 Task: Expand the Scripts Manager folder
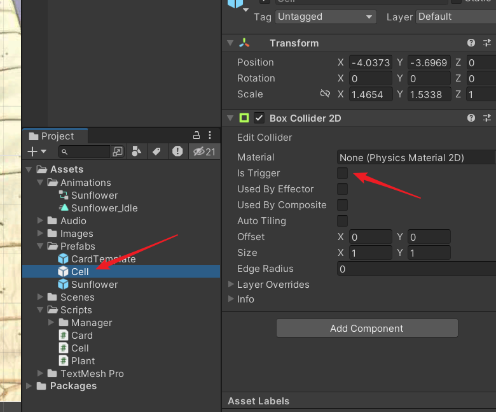tap(52, 323)
